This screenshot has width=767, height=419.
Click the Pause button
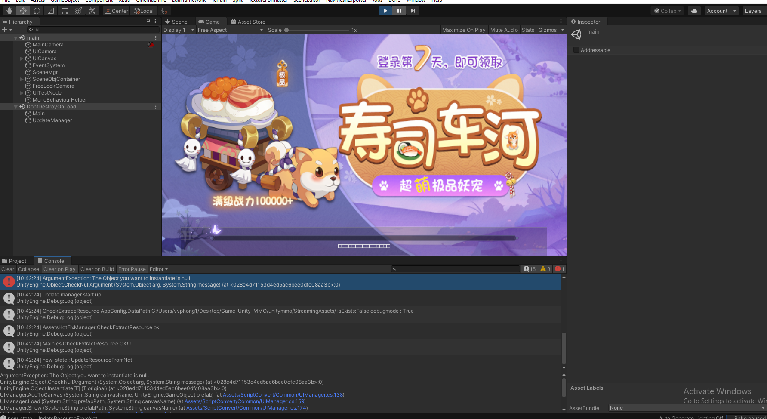[399, 11]
